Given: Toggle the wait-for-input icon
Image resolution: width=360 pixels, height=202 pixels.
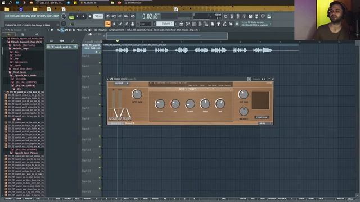Looking at the screenshot, I should [x=114, y=16].
